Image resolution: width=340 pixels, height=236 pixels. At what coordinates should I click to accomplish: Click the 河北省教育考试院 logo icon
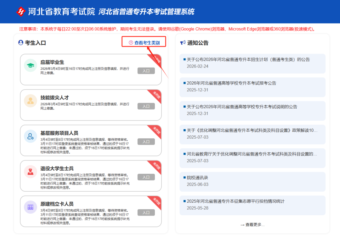click(x=21, y=12)
